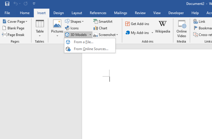
Task: Click the Blank Page icon
Action: [4, 28]
